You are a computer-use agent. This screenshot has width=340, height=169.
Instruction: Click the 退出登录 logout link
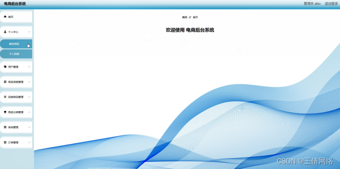coord(331,4)
